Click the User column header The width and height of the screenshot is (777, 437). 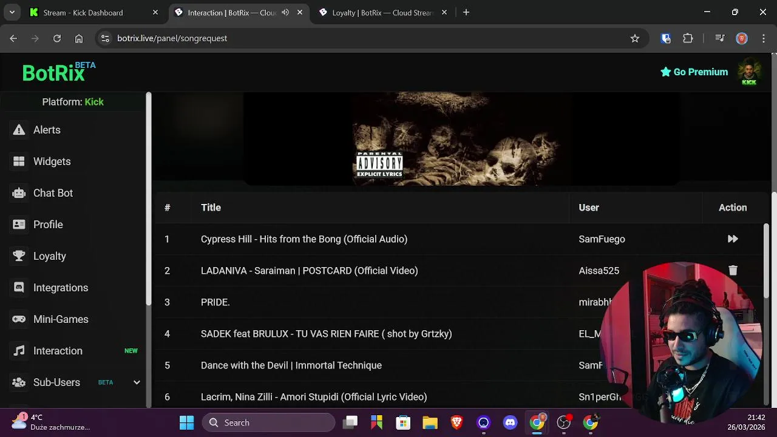pyautogui.click(x=589, y=208)
